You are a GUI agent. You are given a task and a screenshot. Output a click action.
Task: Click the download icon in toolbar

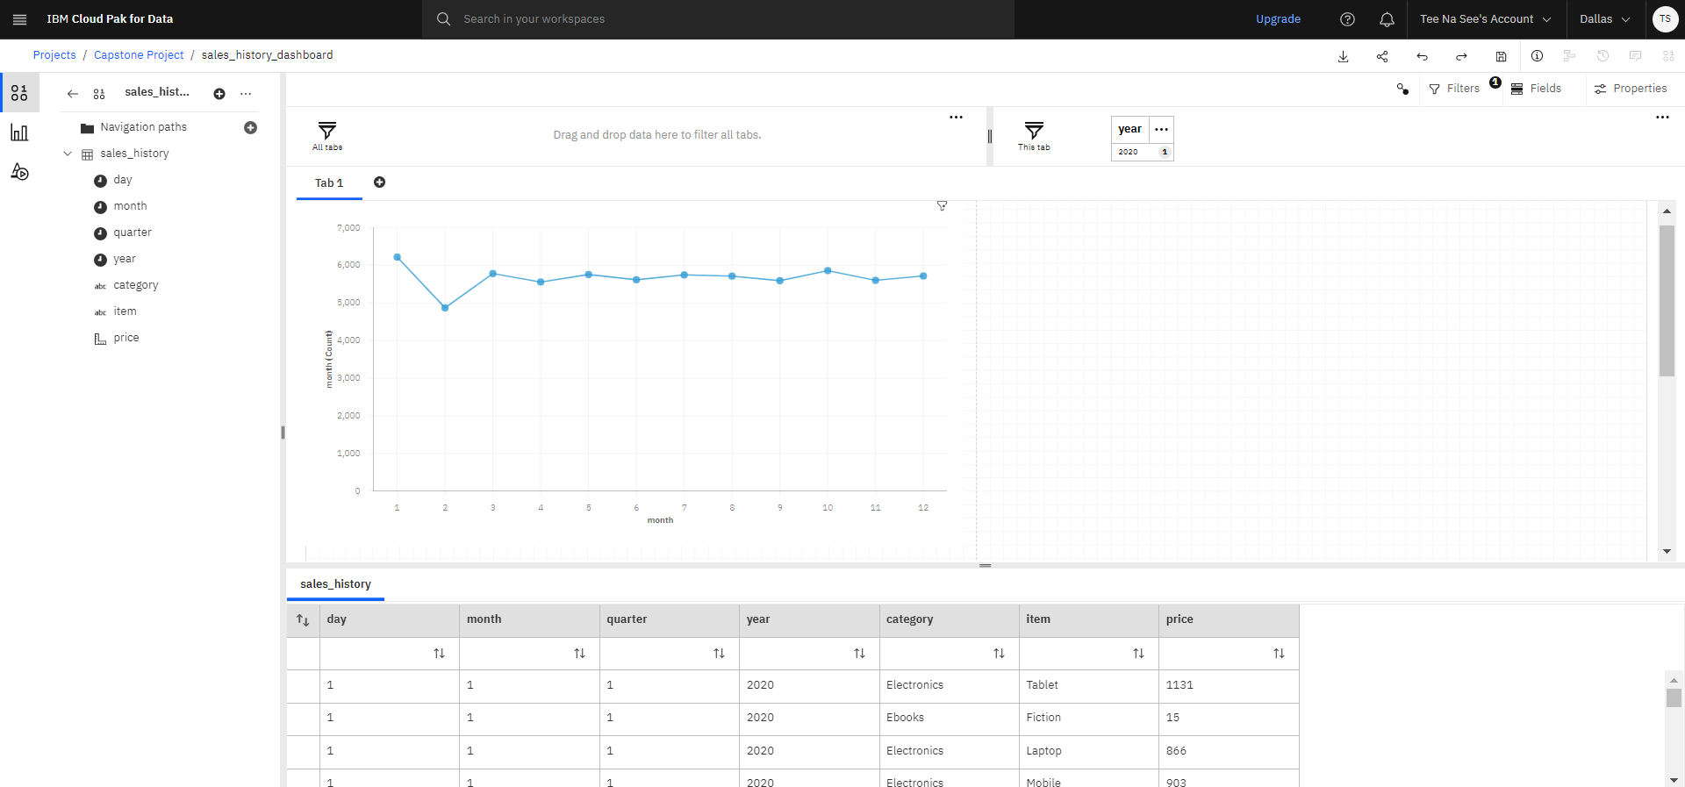tap(1343, 56)
